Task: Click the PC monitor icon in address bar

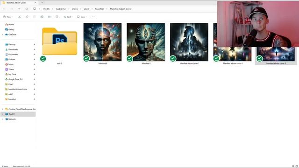Action: (x=35, y=9)
